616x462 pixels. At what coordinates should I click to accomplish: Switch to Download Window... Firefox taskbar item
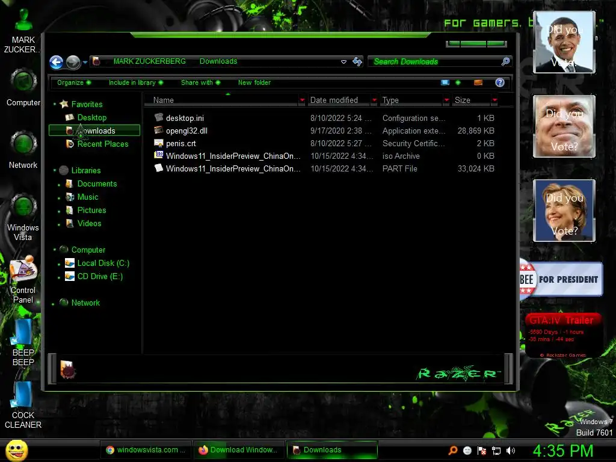point(238,450)
